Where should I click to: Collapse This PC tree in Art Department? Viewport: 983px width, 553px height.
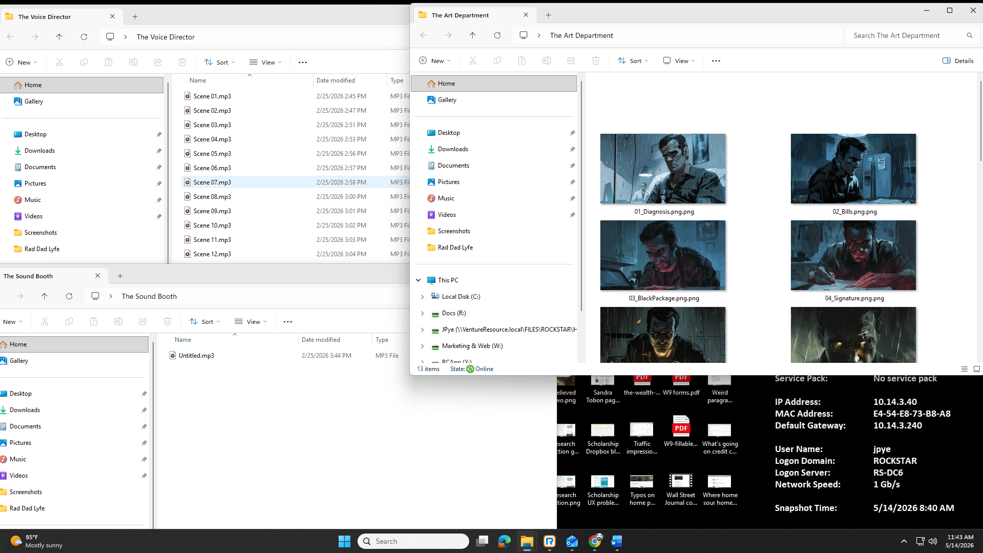(418, 280)
